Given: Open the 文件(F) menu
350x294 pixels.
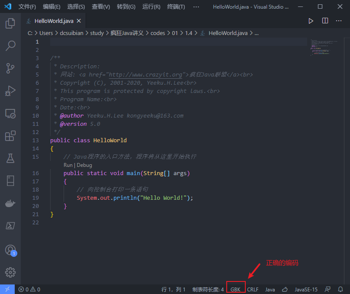Looking at the screenshot, I should point(27,6).
